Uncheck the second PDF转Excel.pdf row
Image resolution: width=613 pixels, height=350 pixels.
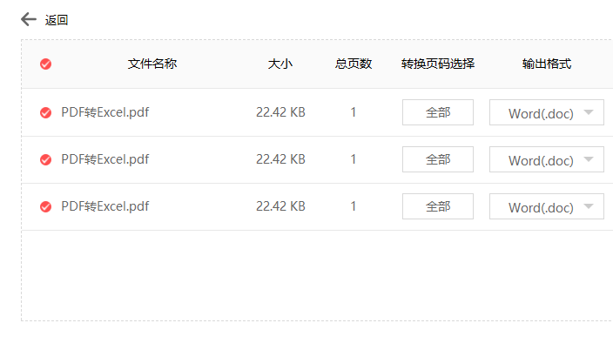pos(46,159)
